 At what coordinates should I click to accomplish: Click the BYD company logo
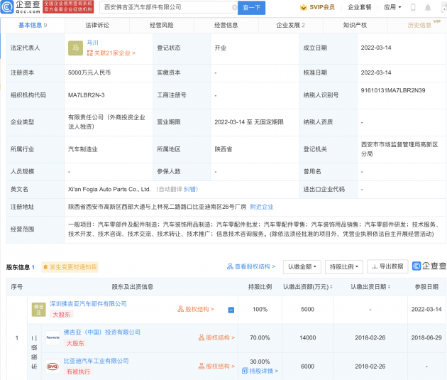(53, 367)
